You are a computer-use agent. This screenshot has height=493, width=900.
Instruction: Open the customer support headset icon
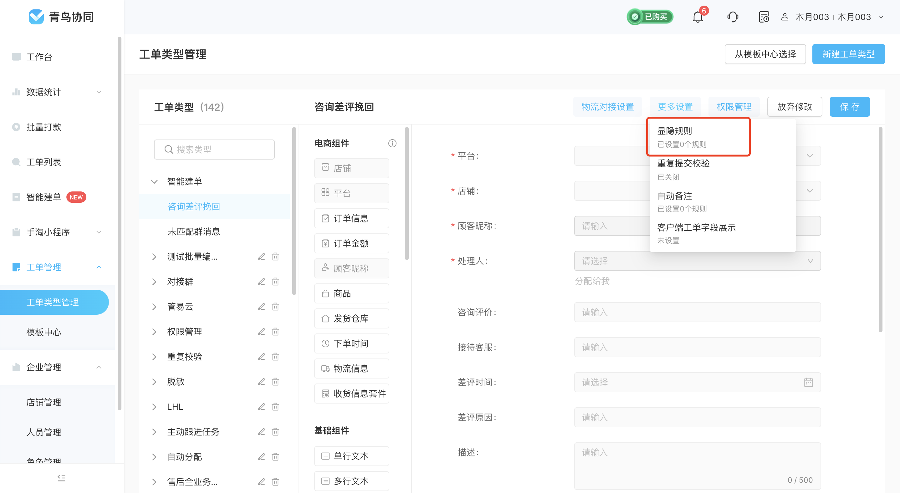733,17
